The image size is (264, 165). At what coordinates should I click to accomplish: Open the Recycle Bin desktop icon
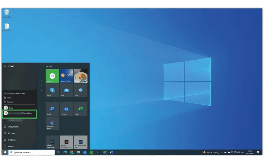click(6, 13)
